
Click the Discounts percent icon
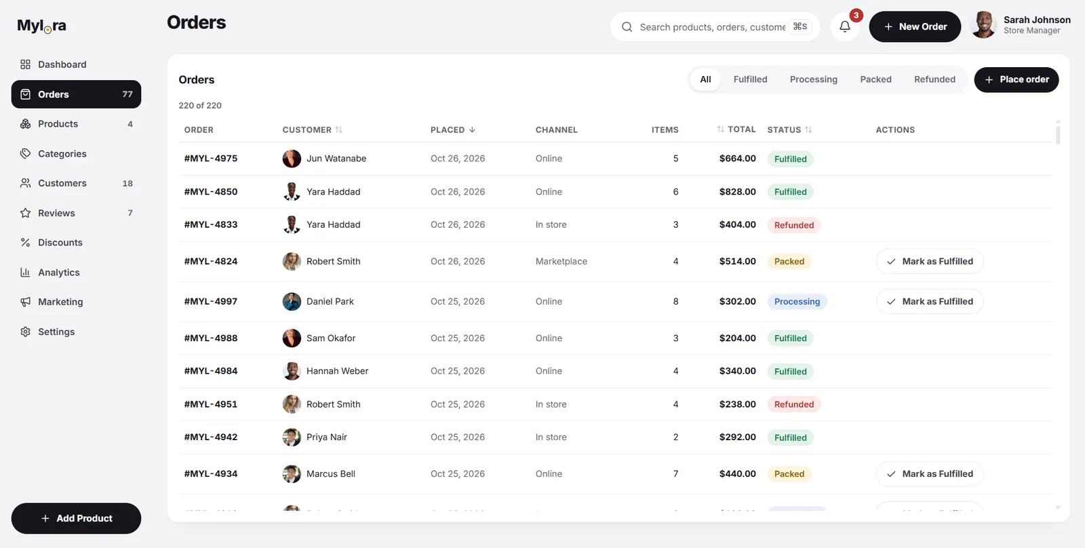[25, 243]
